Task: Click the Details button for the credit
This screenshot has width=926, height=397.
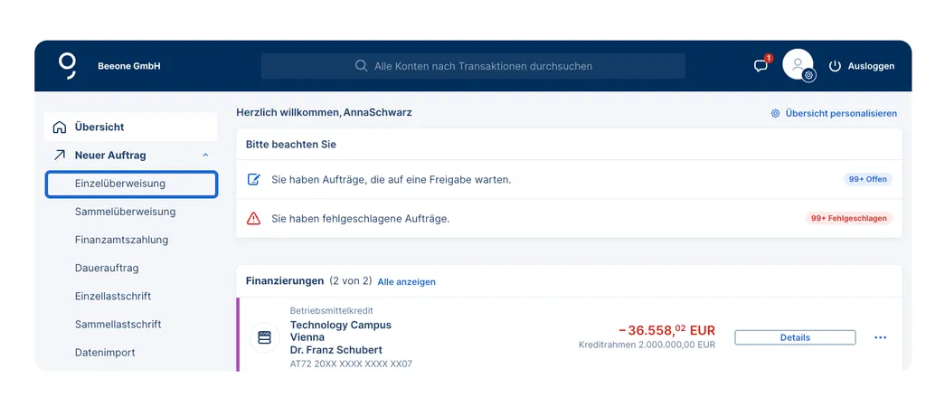Action: 795,338
